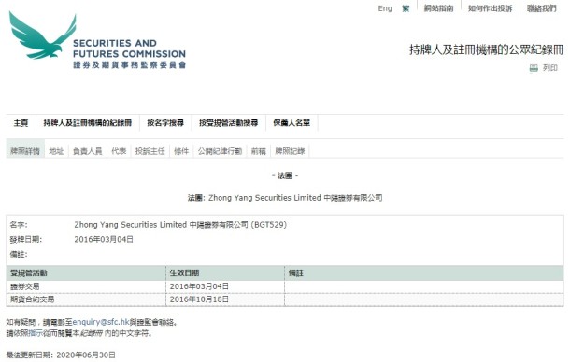Open 按名字搜尋 search by name menu
570x362 pixels.
pyautogui.click(x=165, y=123)
